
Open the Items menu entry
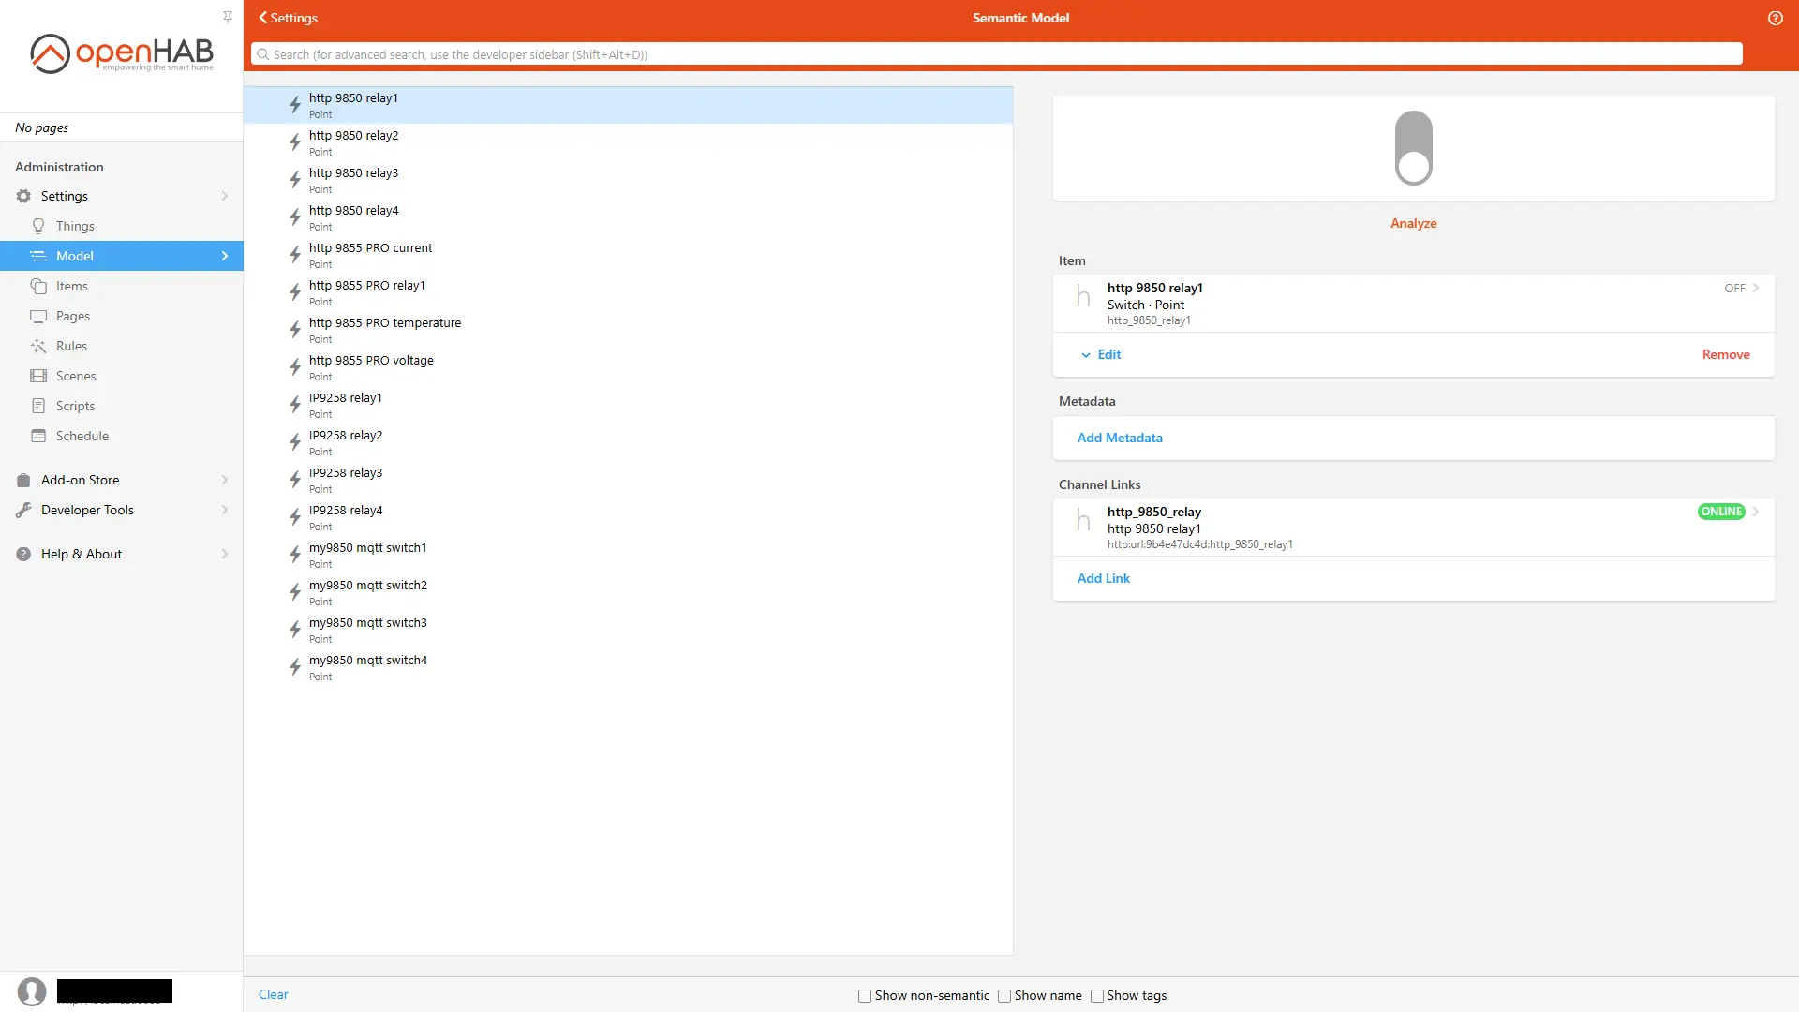[72, 286]
